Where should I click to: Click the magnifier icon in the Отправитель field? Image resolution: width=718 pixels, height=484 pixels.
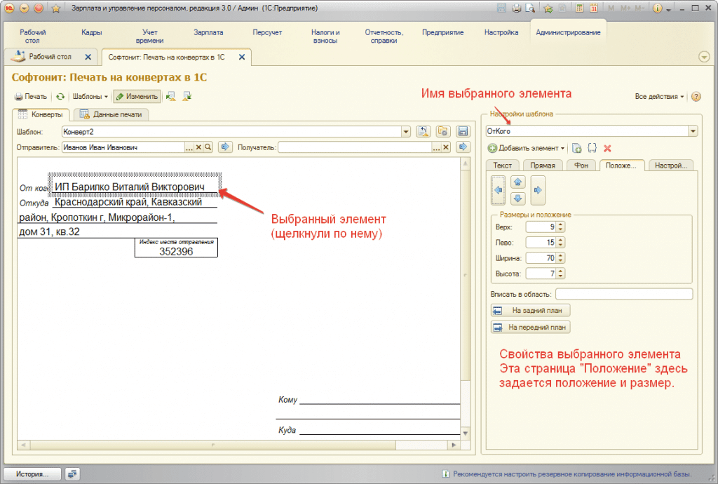208,147
